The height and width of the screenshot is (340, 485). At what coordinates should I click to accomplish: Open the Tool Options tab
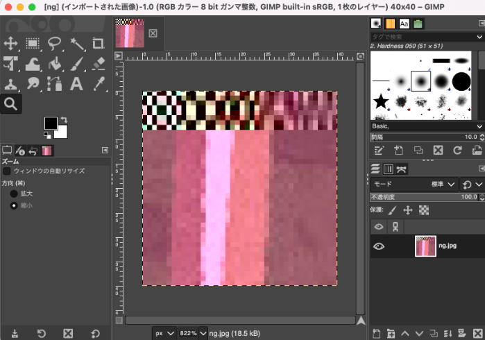tap(7, 151)
